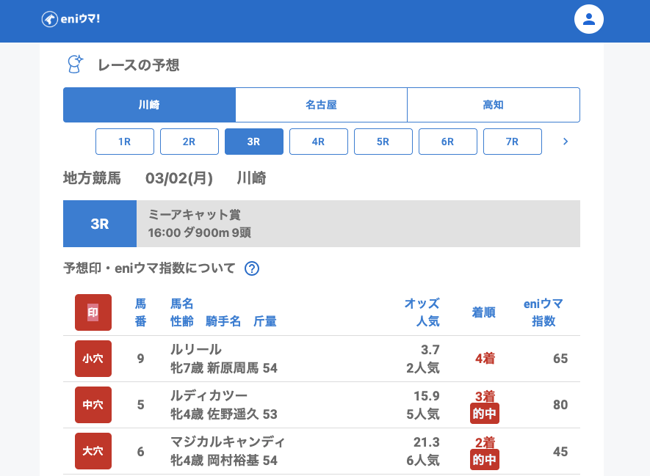Click the eniウマ! logo in header

[71, 19]
